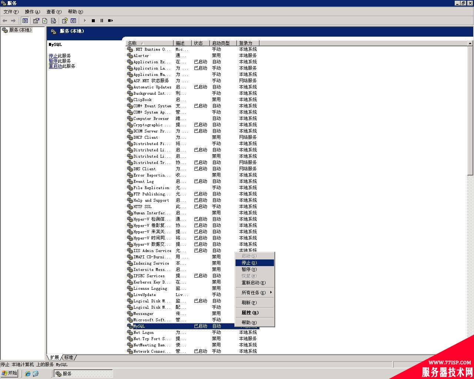The height and width of the screenshot is (379, 474).
Task: Expand 所有任务(K) submenu
Action: click(x=255, y=293)
